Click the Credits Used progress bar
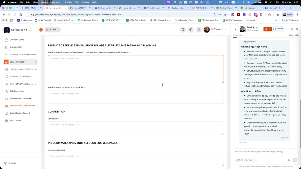The image size is (301, 169). click(x=266, y=38)
